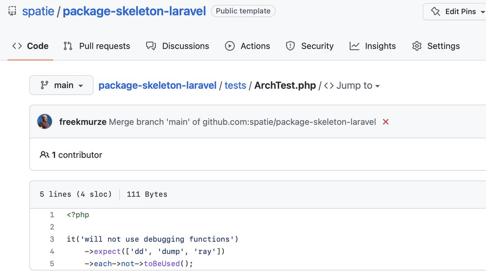Click the repository template icon beside spatie

point(12,11)
